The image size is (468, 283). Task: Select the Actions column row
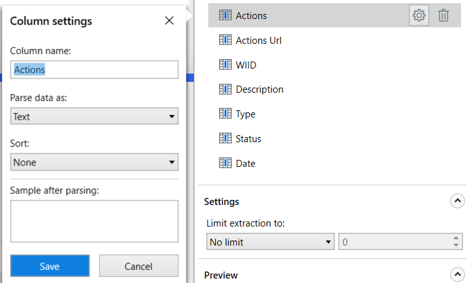pyautogui.click(x=334, y=15)
